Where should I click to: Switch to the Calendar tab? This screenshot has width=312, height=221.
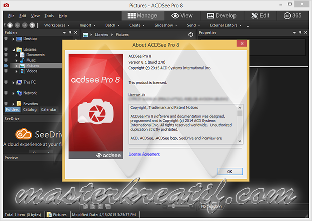49,110
